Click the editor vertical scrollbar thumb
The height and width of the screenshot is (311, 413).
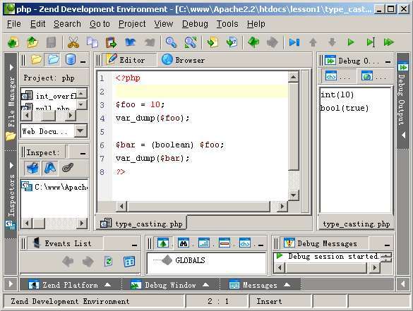click(294, 126)
